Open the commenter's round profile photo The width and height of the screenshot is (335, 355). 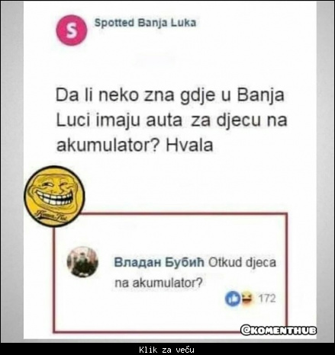point(82,262)
